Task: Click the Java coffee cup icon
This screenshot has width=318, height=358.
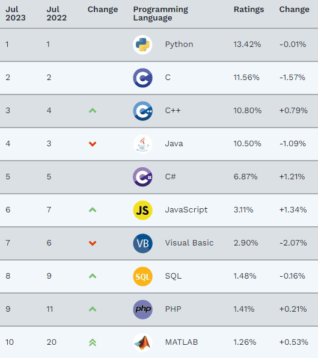Action: (x=142, y=144)
